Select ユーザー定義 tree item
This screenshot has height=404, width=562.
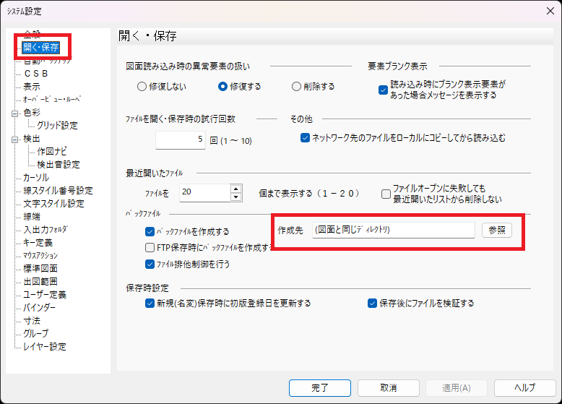pos(45,295)
